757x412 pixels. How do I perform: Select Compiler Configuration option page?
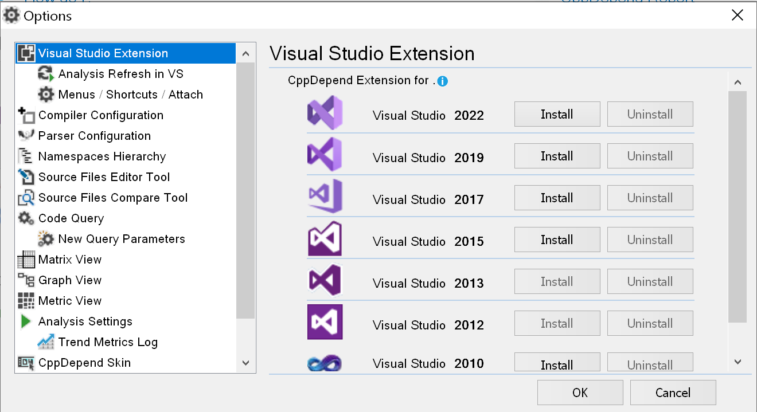click(x=101, y=115)
